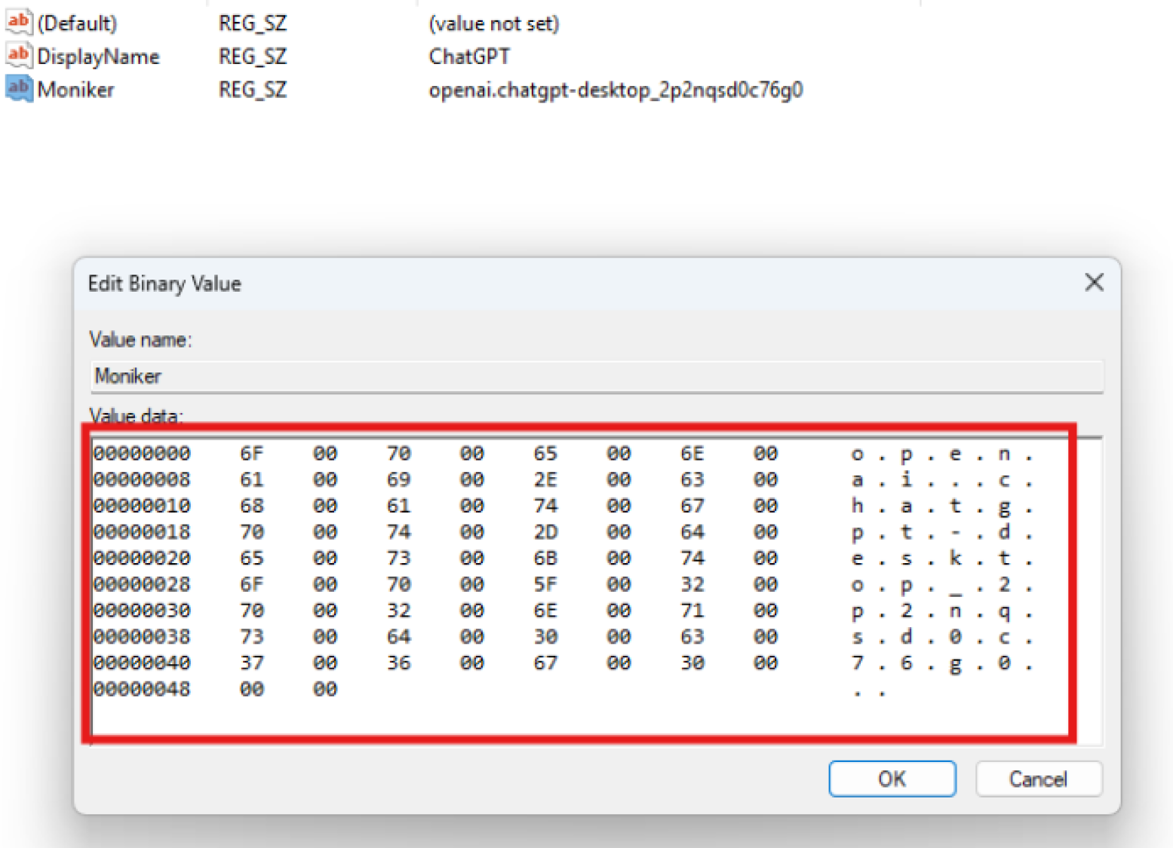Click the offset 00000040 in hex editor

coord(142,663)
